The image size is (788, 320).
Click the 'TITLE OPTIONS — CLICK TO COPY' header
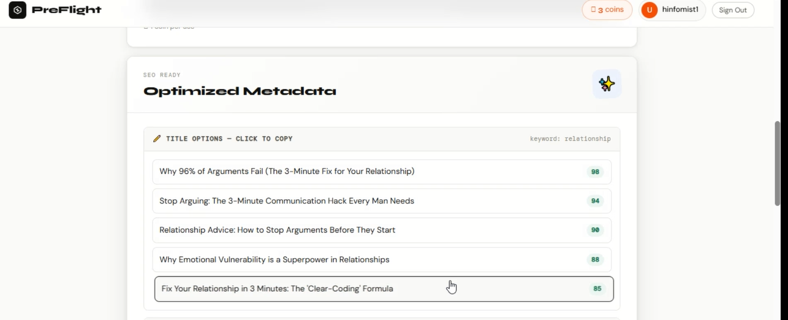pyautogui.click(x=229, y=139)
